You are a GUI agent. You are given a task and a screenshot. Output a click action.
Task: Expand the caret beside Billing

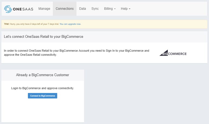115,9
